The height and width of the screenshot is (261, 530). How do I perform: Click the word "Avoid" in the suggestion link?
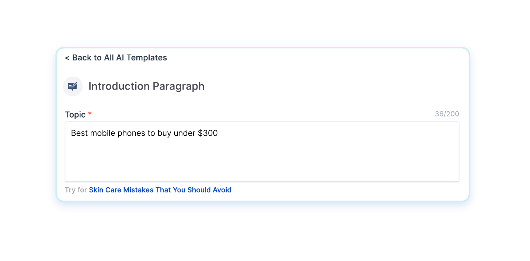222,190
